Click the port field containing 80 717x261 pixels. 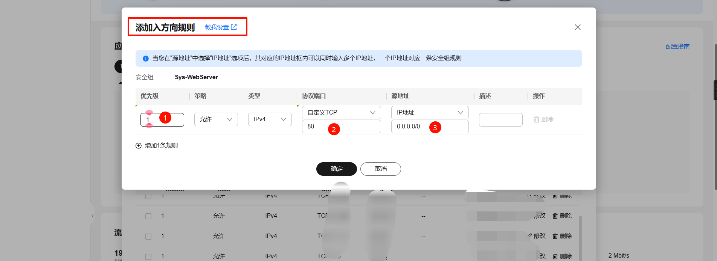pyautogui.click(x=342, y=127)
